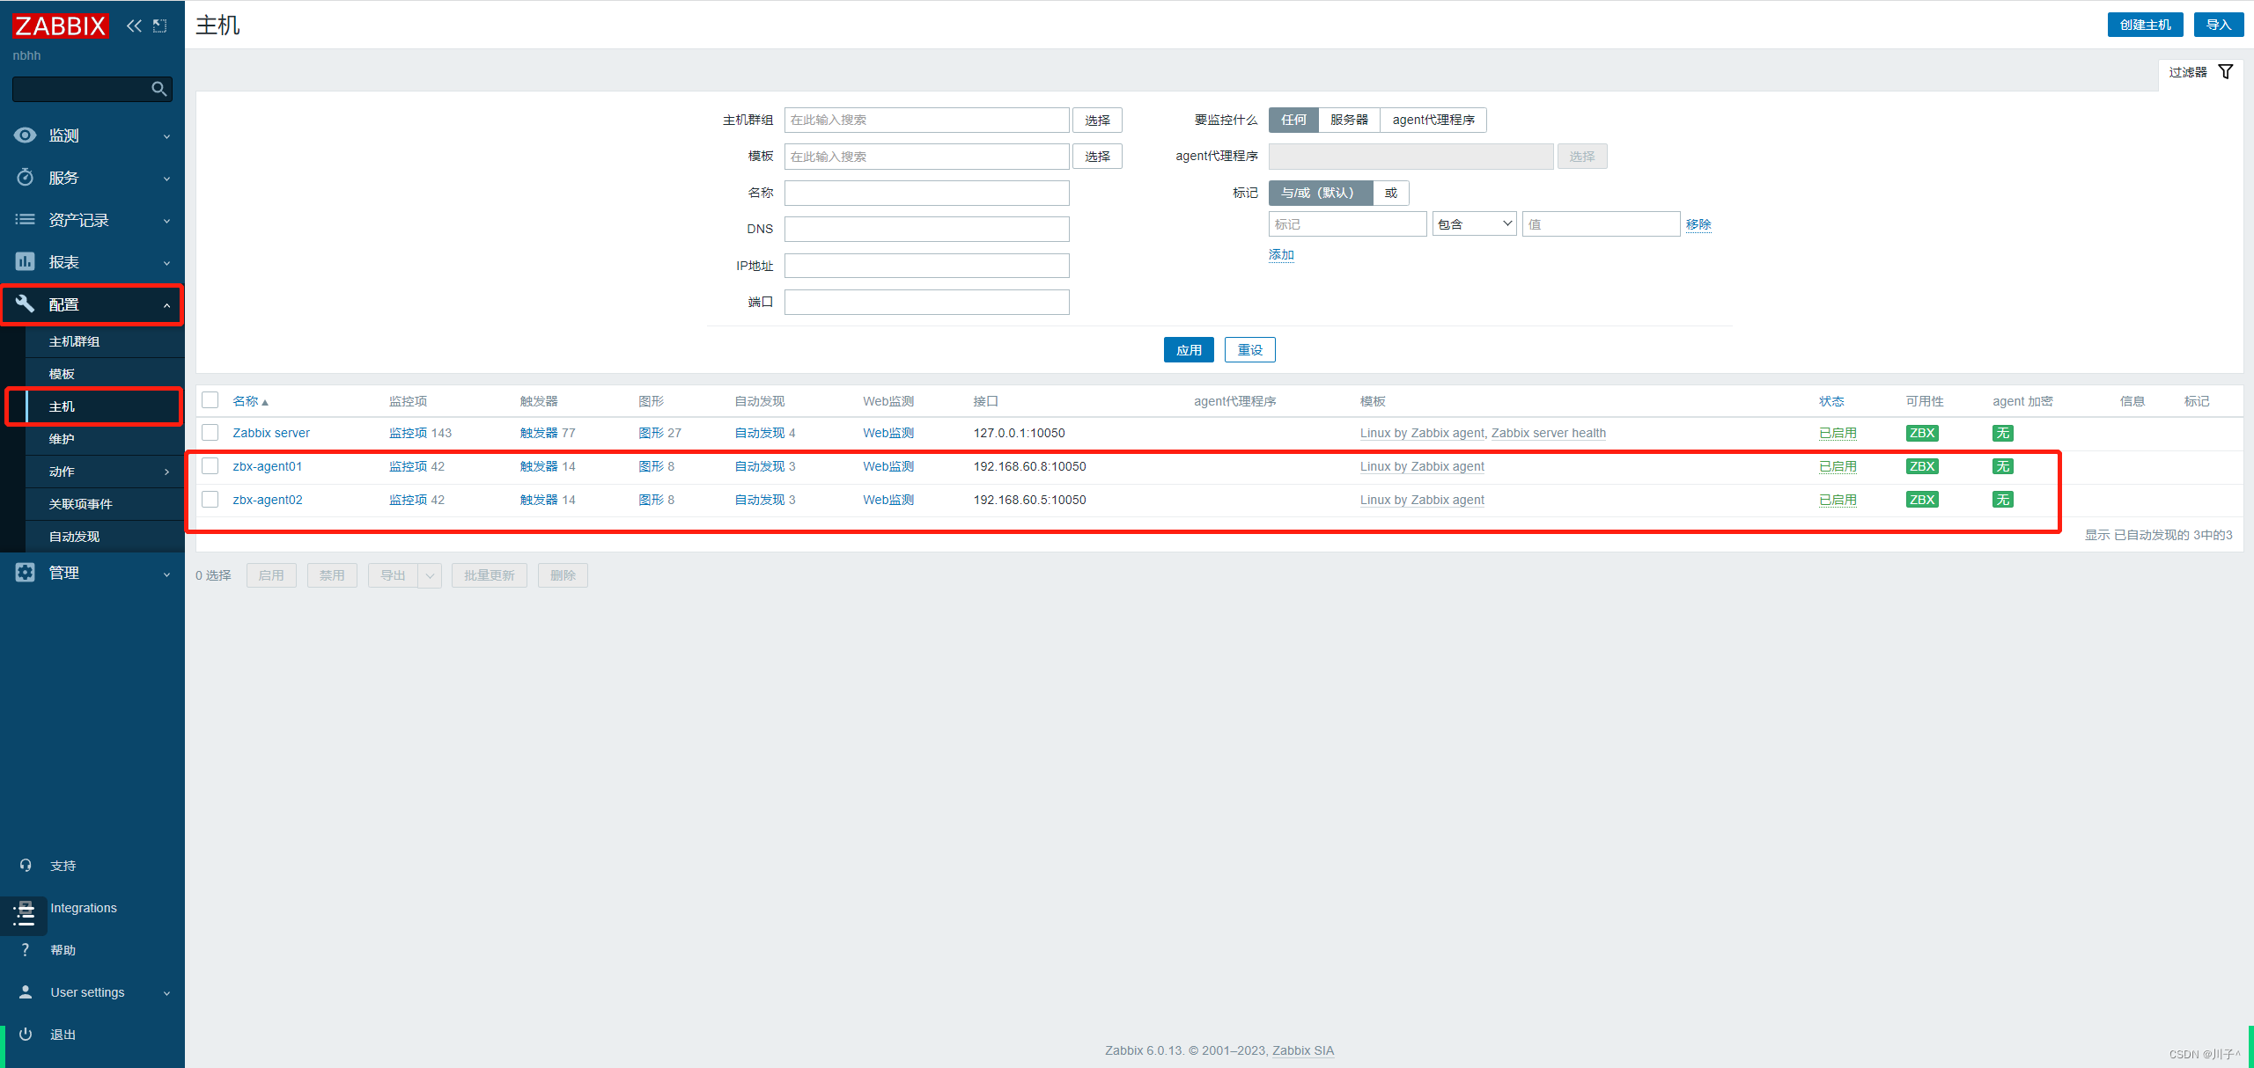
Task: Expand the 服务 menu chevron
Action: click(166, 179)
